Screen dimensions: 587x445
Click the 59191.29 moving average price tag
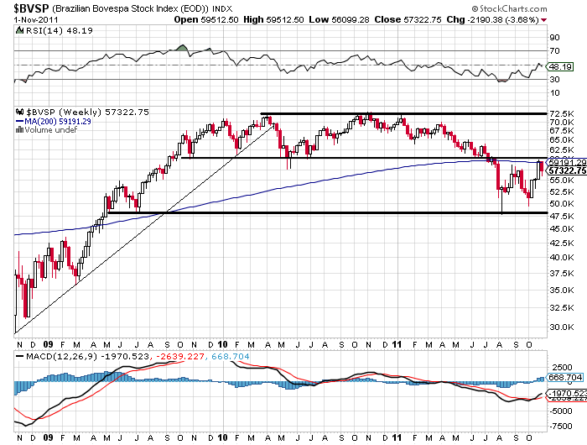point(567,162)
